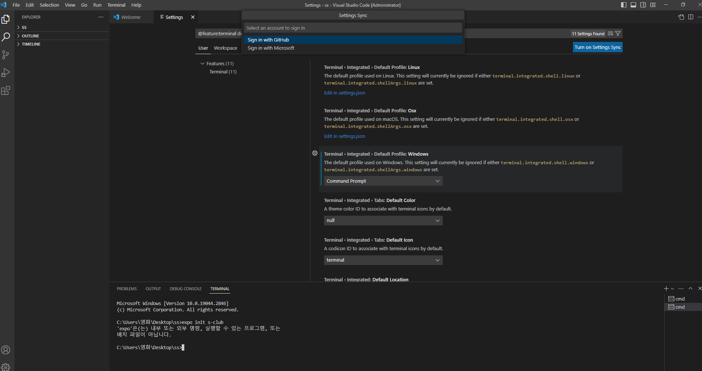
Task: Click Edit in settings.json under Linux profile
Action: click(x=345, y=93)
